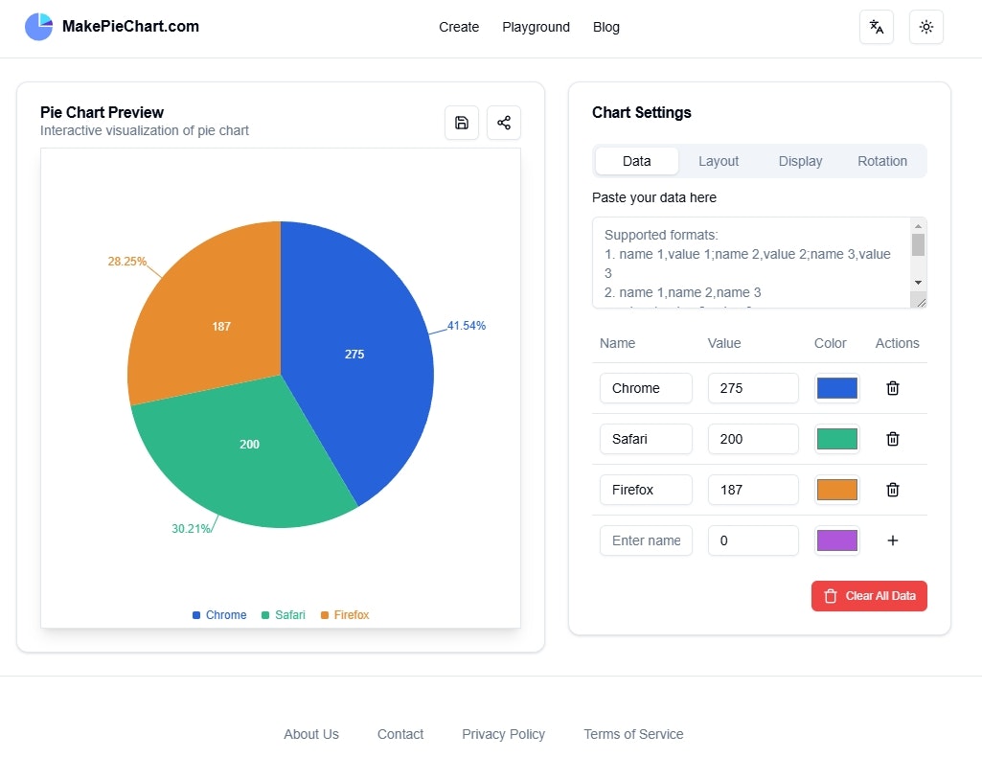Switch to the Layout tab
This screenshot has width=982, height=758.
pos(719,161)
